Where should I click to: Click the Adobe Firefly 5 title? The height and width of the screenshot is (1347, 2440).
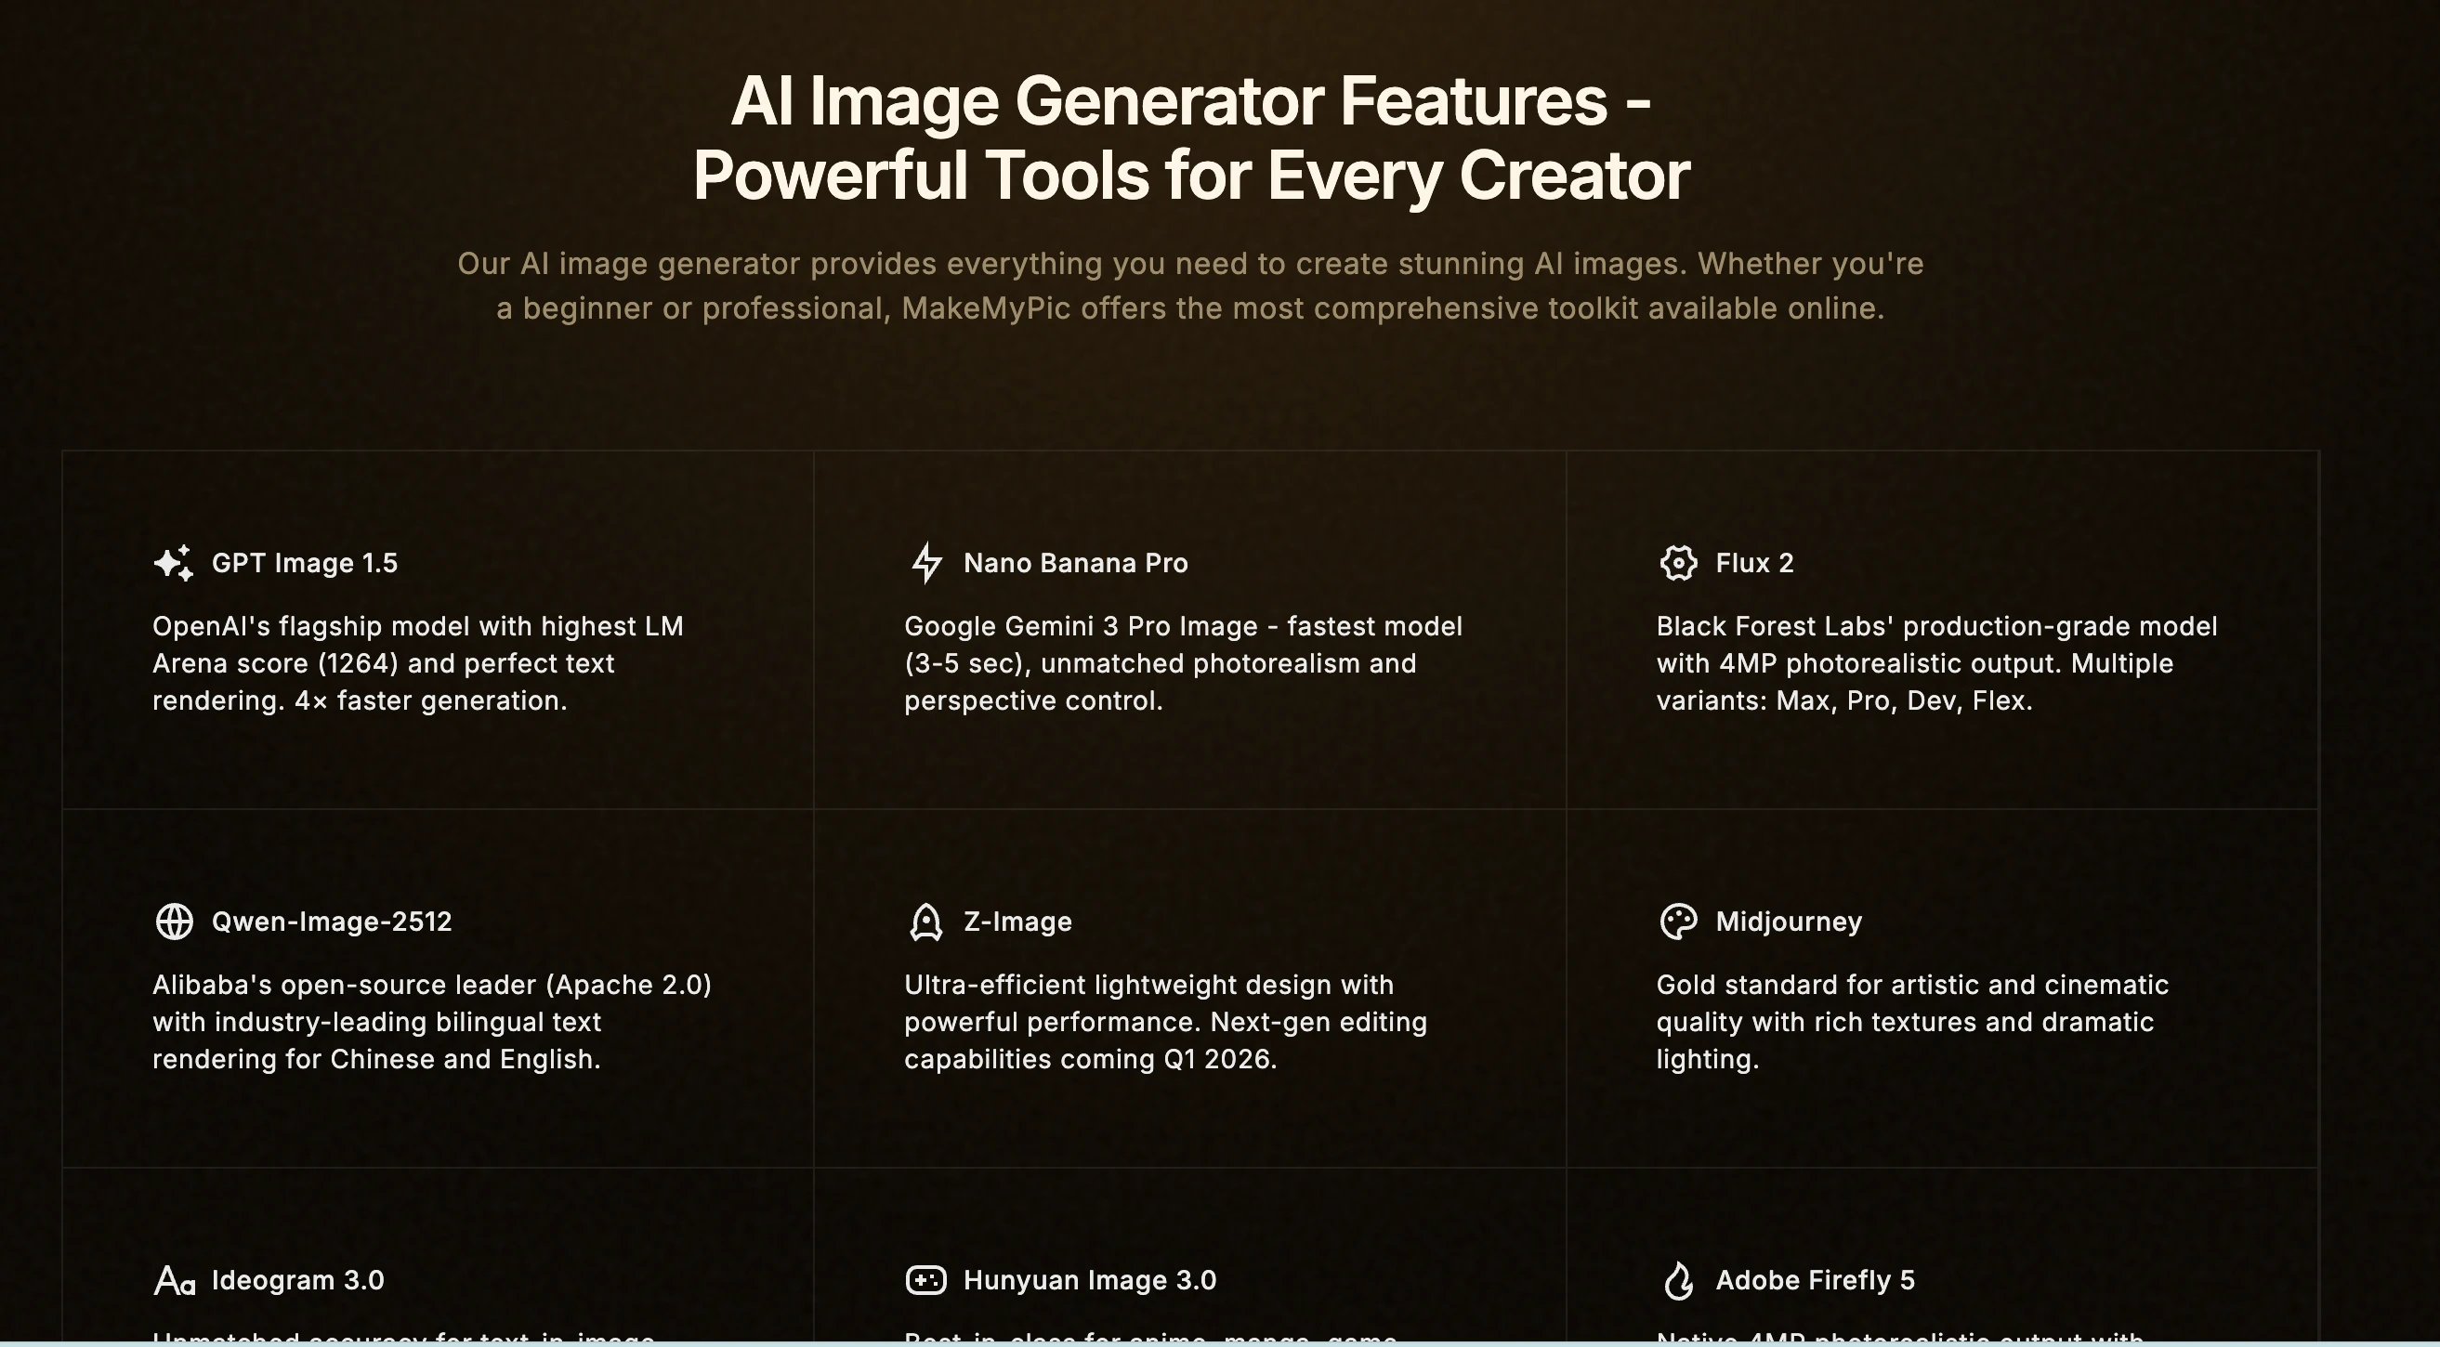pyautogui.click(x=1815, y=1281)
